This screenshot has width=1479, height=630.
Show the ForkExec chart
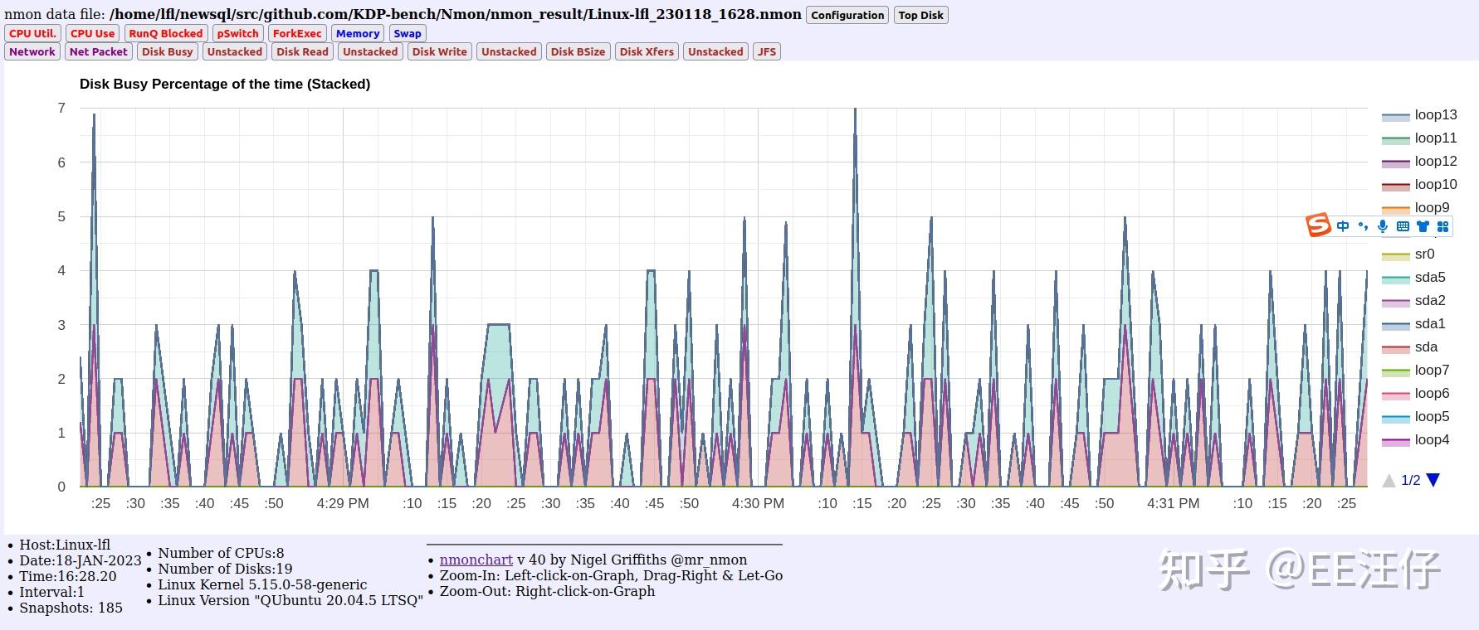297,33
